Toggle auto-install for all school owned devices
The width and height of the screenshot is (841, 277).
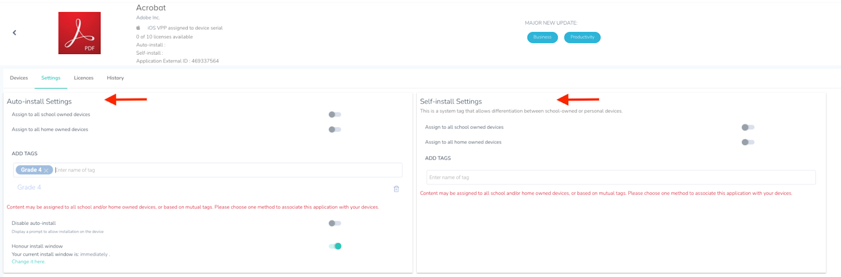pos(335,115)
